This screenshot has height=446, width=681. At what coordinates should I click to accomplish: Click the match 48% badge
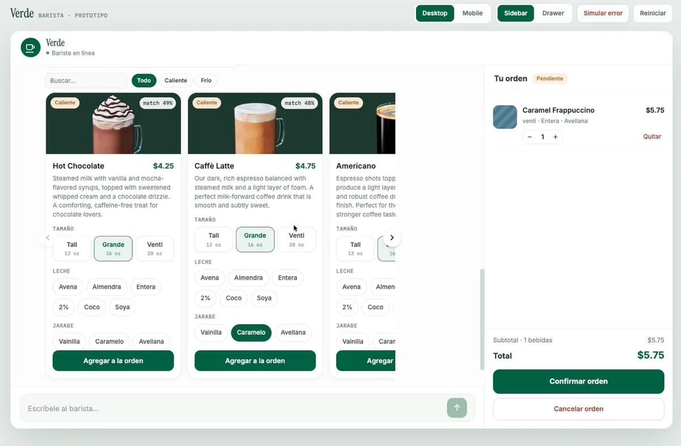coord(300,103)
